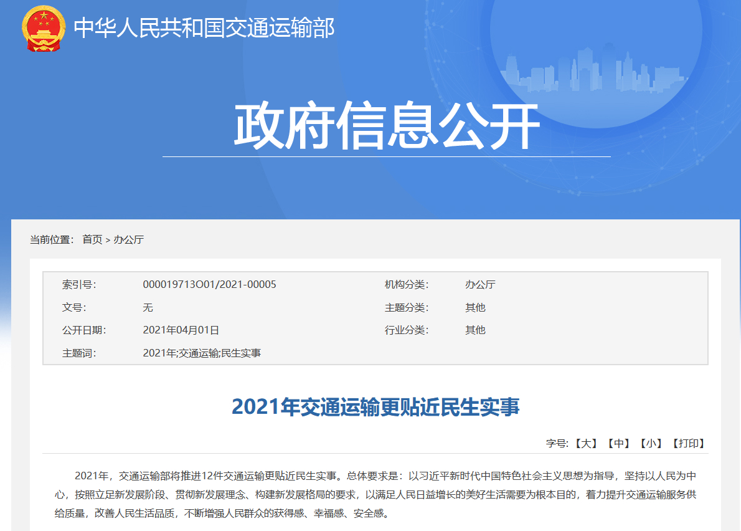Screen dimensions: 741x531
Task: Click the 其他 value beside 行业分类
Action: (475, 330)
